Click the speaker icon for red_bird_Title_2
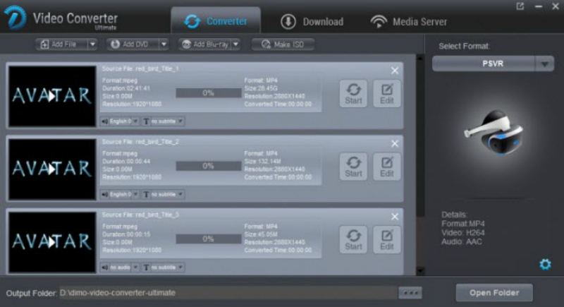Viewport: 564px width, 307px height. [x=104, y=195]
